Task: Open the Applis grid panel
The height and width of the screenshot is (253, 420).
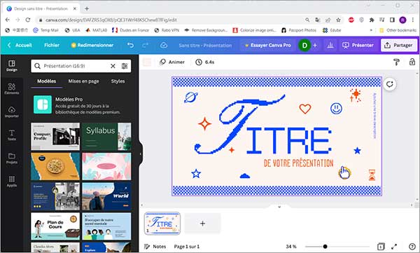Action: click(12, 182)
